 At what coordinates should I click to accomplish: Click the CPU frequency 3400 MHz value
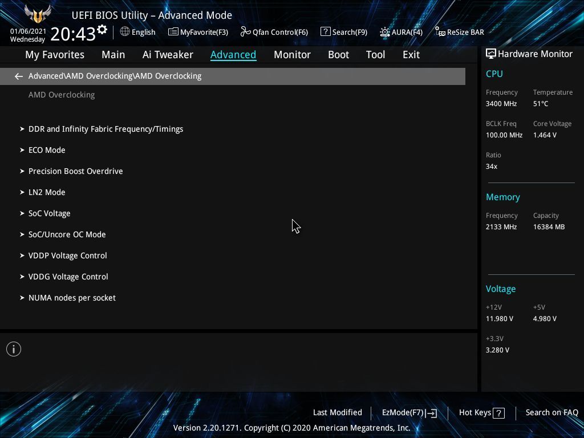(501, 104)
